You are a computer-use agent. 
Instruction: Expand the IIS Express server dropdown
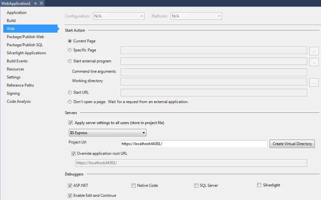coord(107,133)
